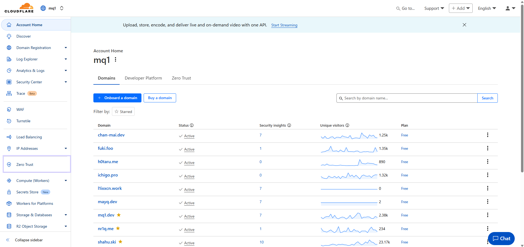Screen dimensions: 524x247
Task: Click the Domain Registration globe icon
Action: pyautogui.click(x=9, y=48)
